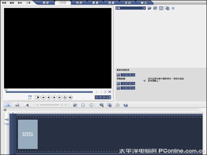207x155 pixels.
Task: Click the zoom in magnifier icon
Action: [x=62, y=105]
